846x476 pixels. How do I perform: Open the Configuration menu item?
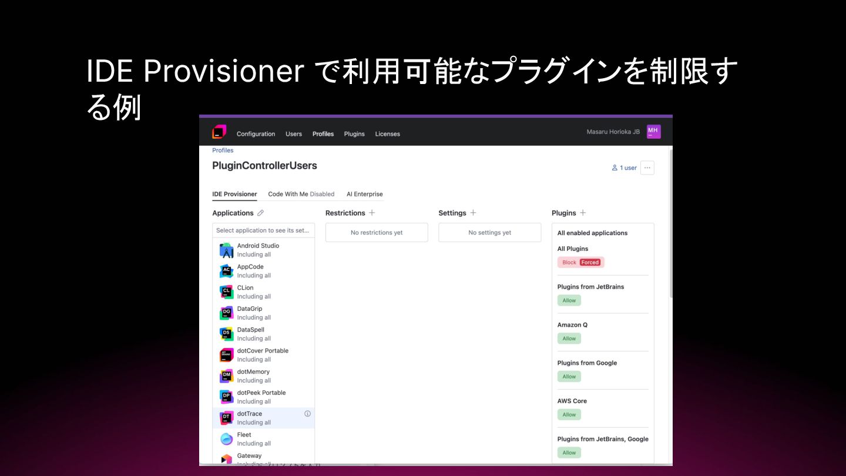256,134
